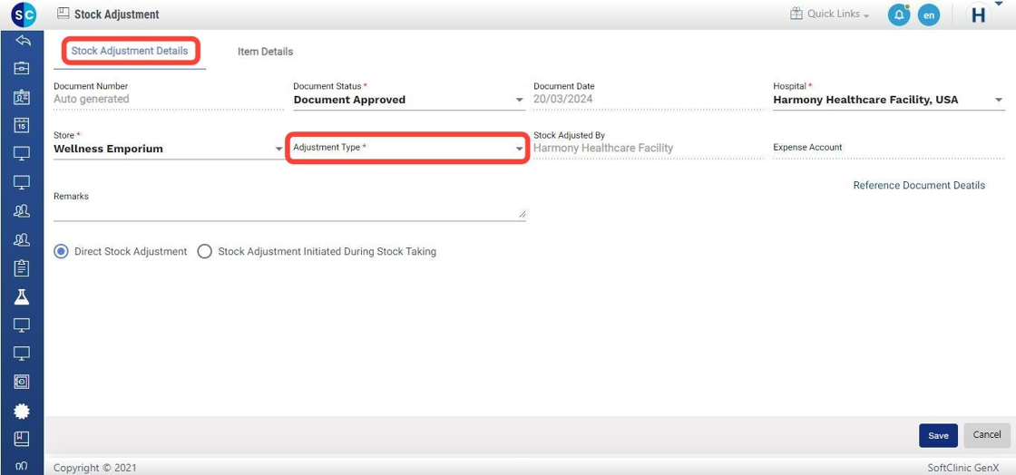Open the Store dropdown showing Wellness Emporium
1016x475 pixels.
[169, 149]
